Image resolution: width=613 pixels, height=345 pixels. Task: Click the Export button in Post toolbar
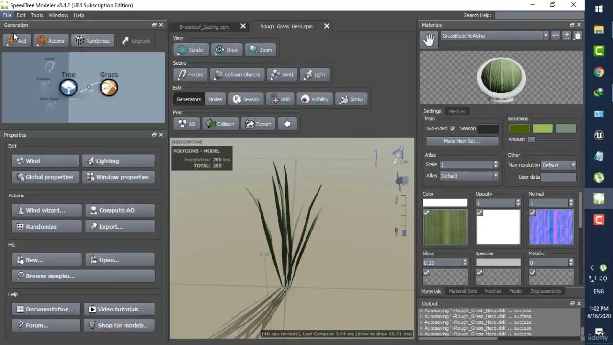(259, 124)
